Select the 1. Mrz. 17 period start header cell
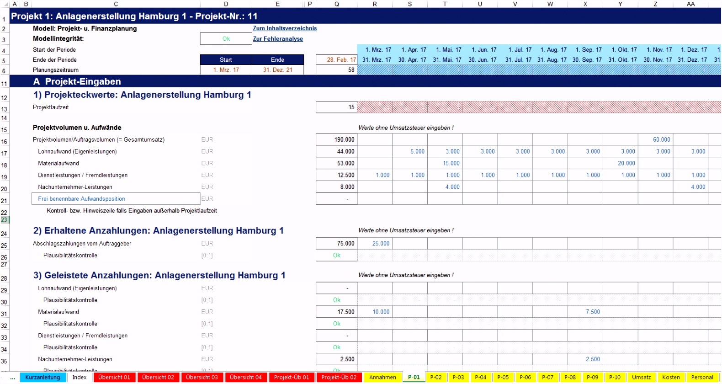722x384 pixels. pos(375,50)
